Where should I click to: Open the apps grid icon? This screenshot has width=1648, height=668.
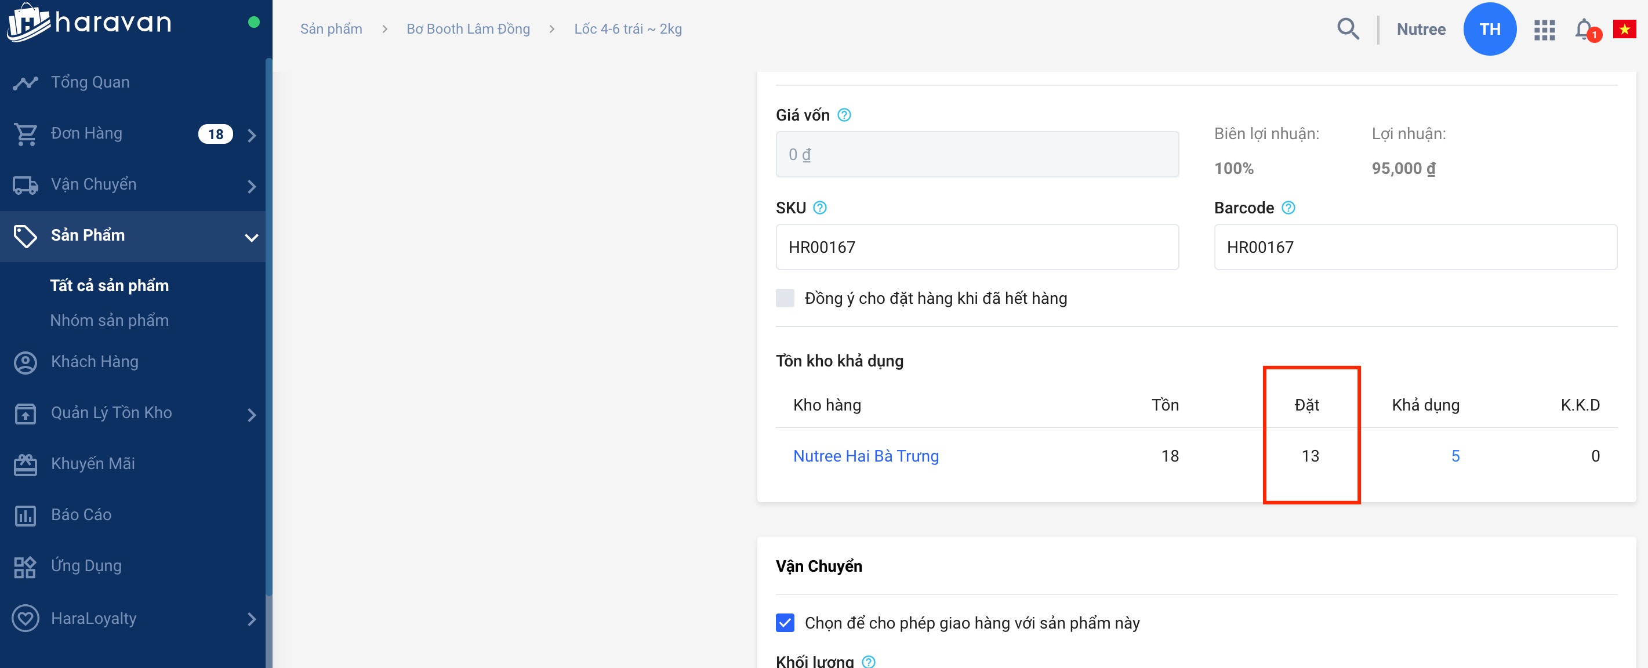[x=1544, y=30]
